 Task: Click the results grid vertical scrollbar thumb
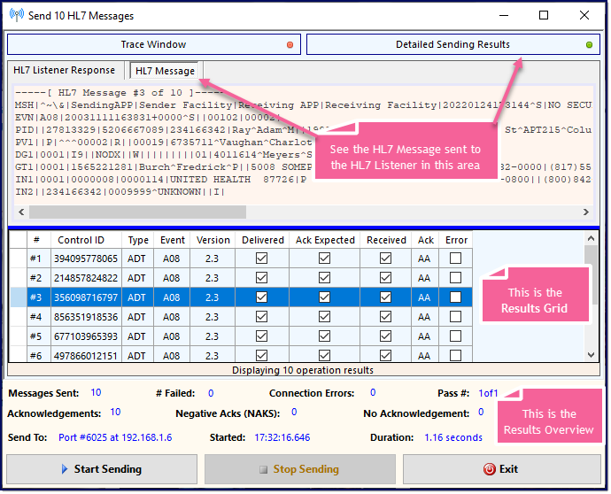tap(591, 274)
